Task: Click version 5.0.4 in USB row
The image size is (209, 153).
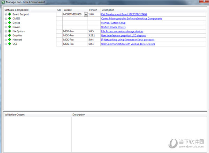Action: [91, 44]
